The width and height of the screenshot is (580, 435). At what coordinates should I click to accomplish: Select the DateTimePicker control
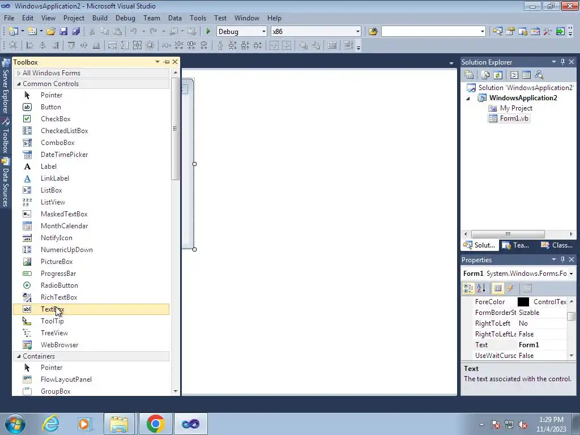[91, 154]
